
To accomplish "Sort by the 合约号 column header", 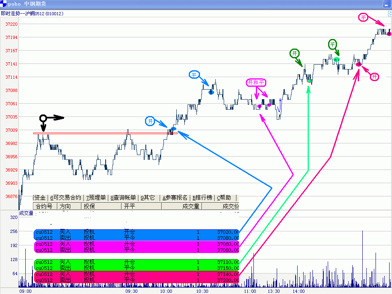I will pyautogui.click(x=44, y=206).
